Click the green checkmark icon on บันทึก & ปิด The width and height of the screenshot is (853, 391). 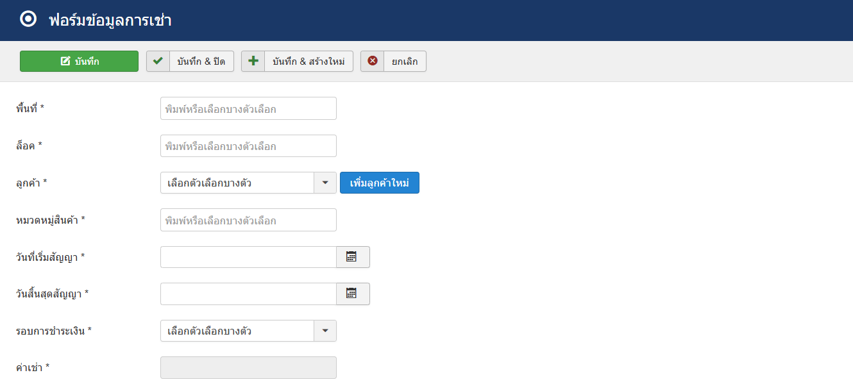[x=158, y=62]
